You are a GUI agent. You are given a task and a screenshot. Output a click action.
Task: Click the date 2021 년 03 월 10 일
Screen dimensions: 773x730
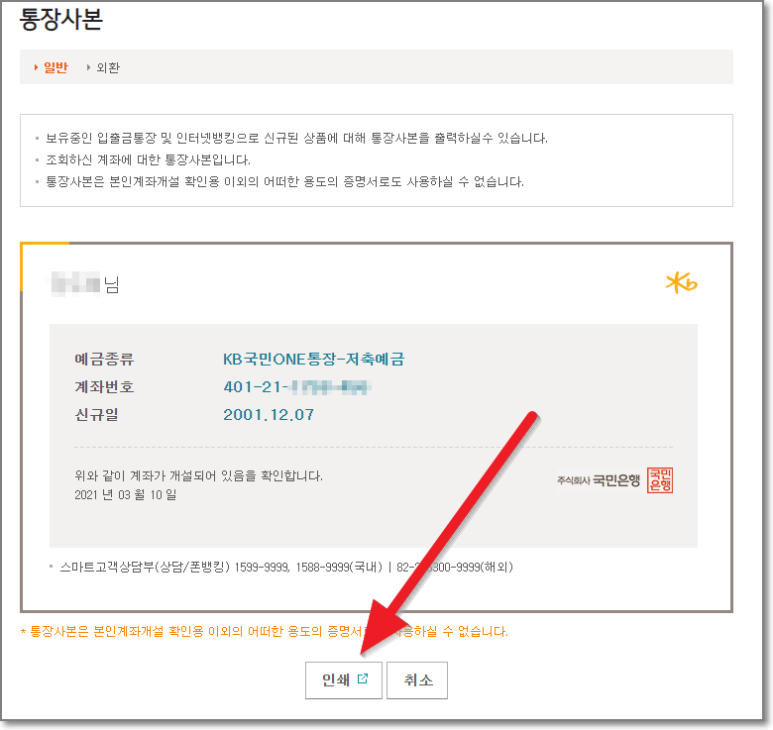coord(125,494)
